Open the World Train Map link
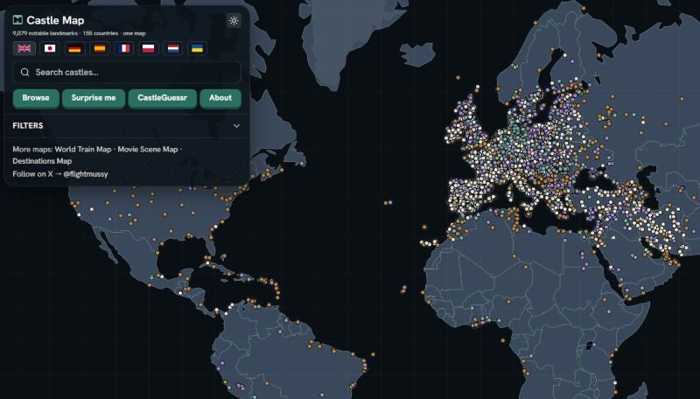Image resolution: width=700 pixels, height=399 pixels. coord(83,150)
